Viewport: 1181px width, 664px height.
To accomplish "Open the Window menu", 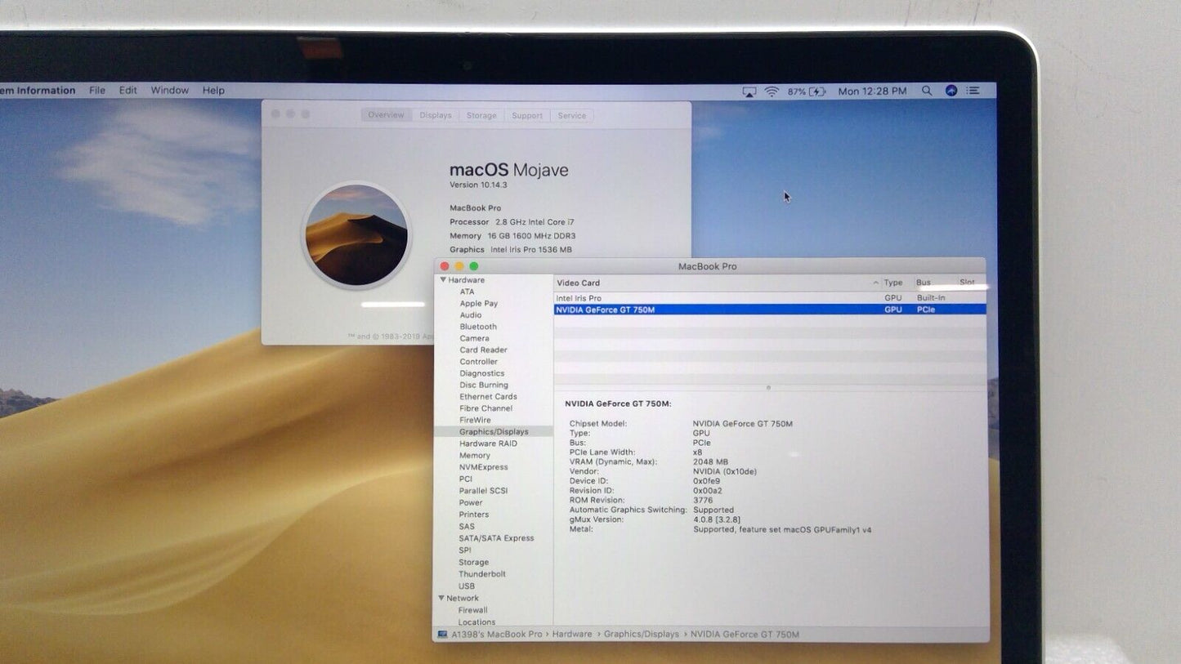I will point(169,91).
